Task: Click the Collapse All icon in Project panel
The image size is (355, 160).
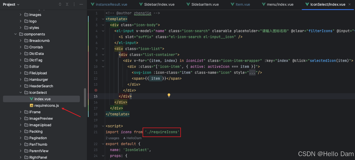Action: tap(67, 4)
